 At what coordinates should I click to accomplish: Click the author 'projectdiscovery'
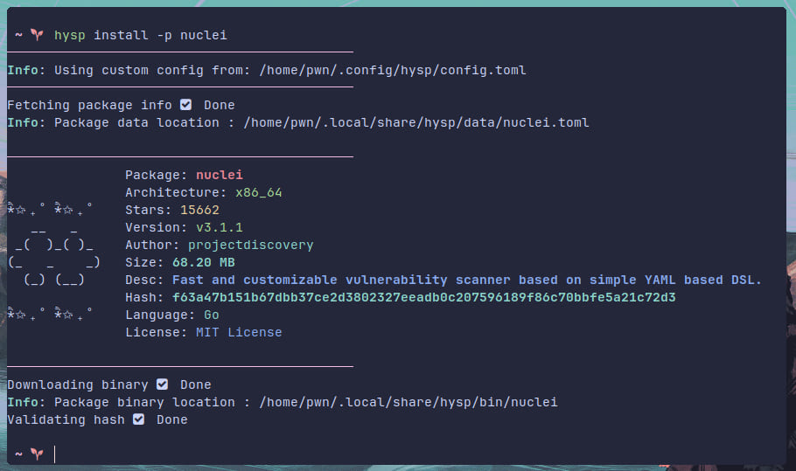click(251, 245)
